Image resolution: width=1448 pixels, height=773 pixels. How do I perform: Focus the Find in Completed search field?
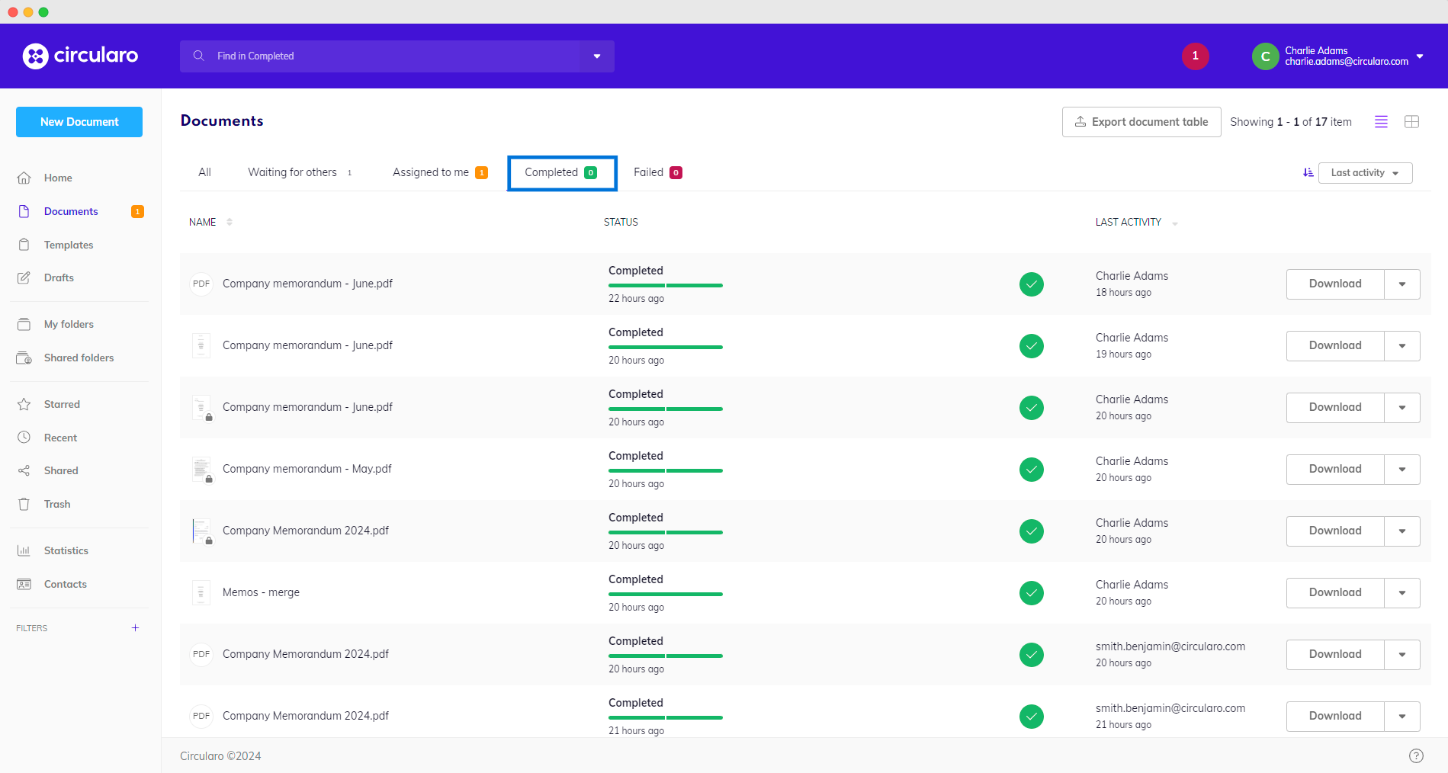(x=389, y=56)
